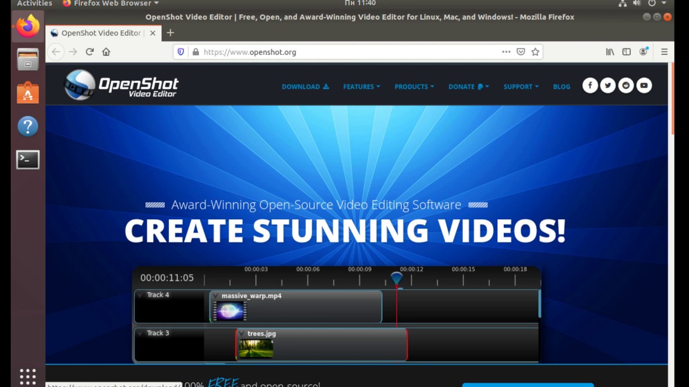Image resolution: width=689 pixels, height=387 pixels.
Task: Open the YouTube social icon
Action: tap(644, 85)
